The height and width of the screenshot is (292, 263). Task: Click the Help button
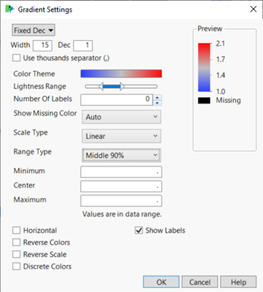[x=238, y=282]
